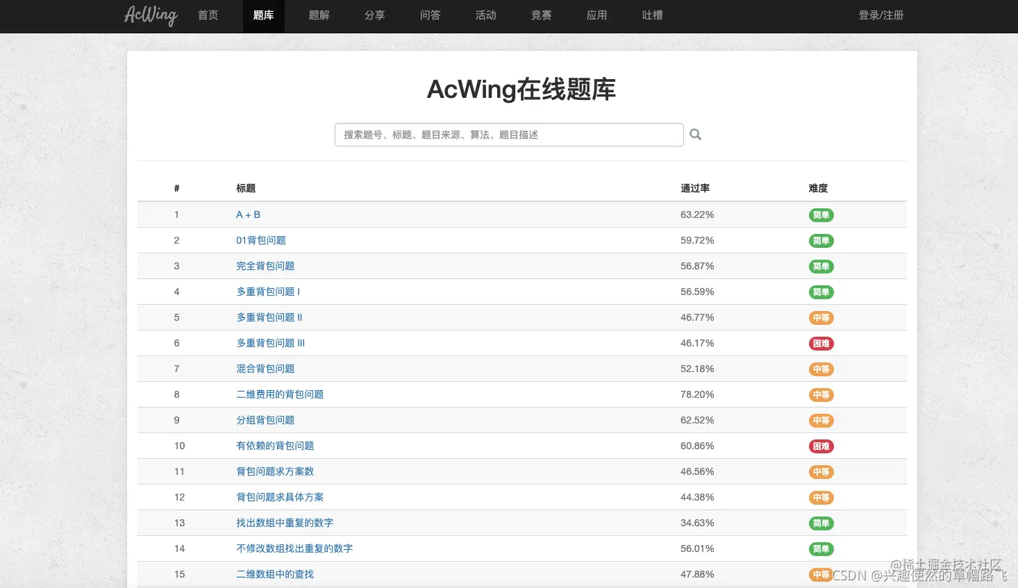Click 简单 badge on A + B row
Viewport: 1018px width, 588px height.
[821, 215]
